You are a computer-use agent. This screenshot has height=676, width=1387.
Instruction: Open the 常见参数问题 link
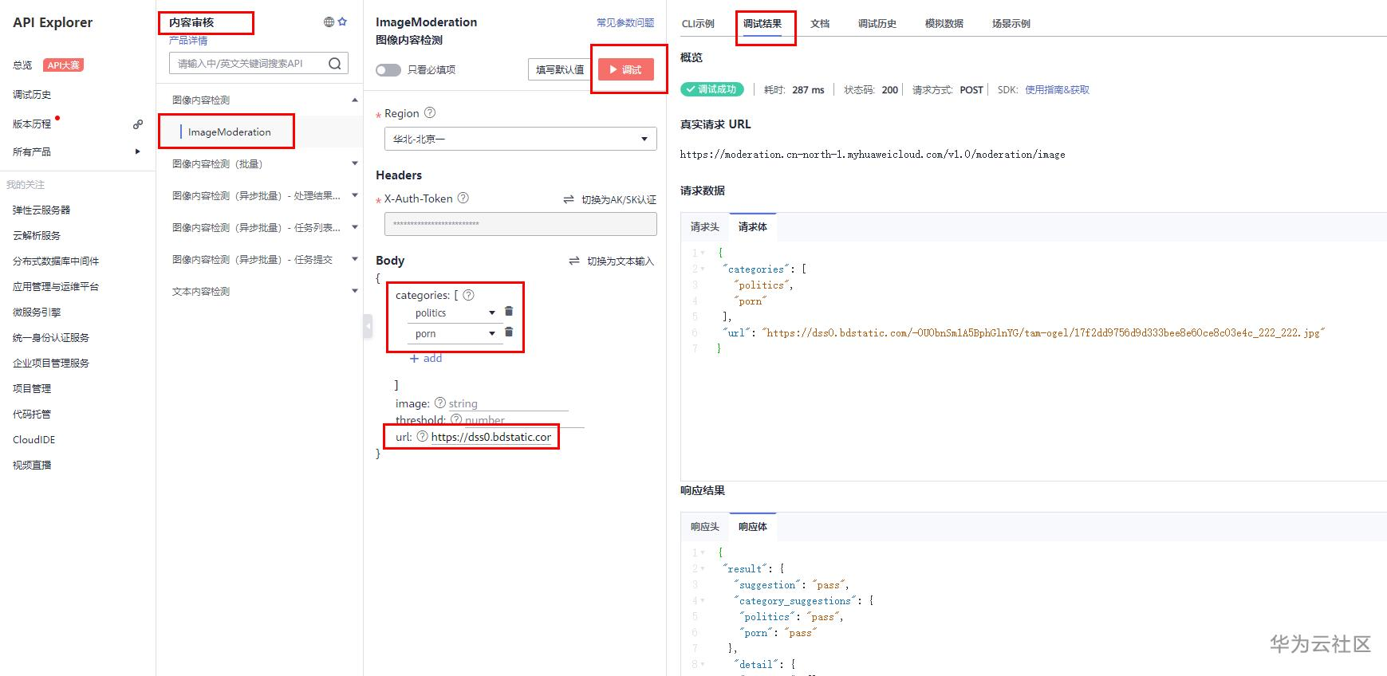[625, 23]
